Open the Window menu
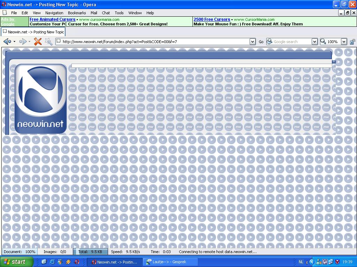The width and height of the screenshot is (357, 267). point(135,13)
